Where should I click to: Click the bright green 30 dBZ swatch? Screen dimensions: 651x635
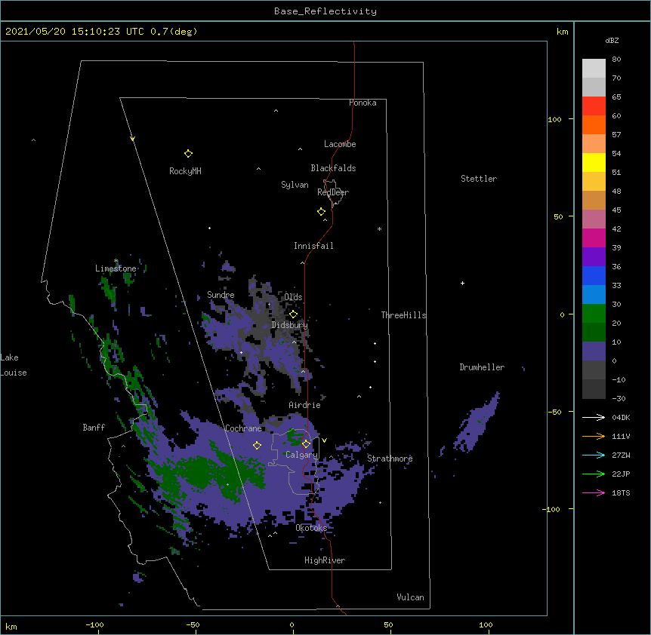tap(594, 314)
